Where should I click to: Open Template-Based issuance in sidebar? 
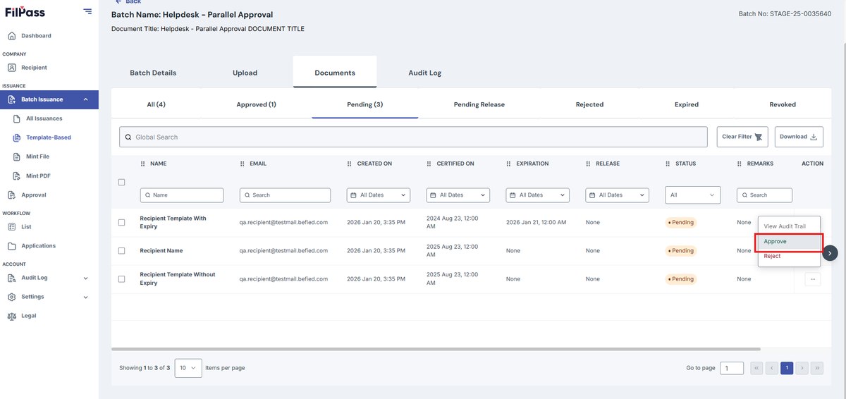(x=48, y=137)
